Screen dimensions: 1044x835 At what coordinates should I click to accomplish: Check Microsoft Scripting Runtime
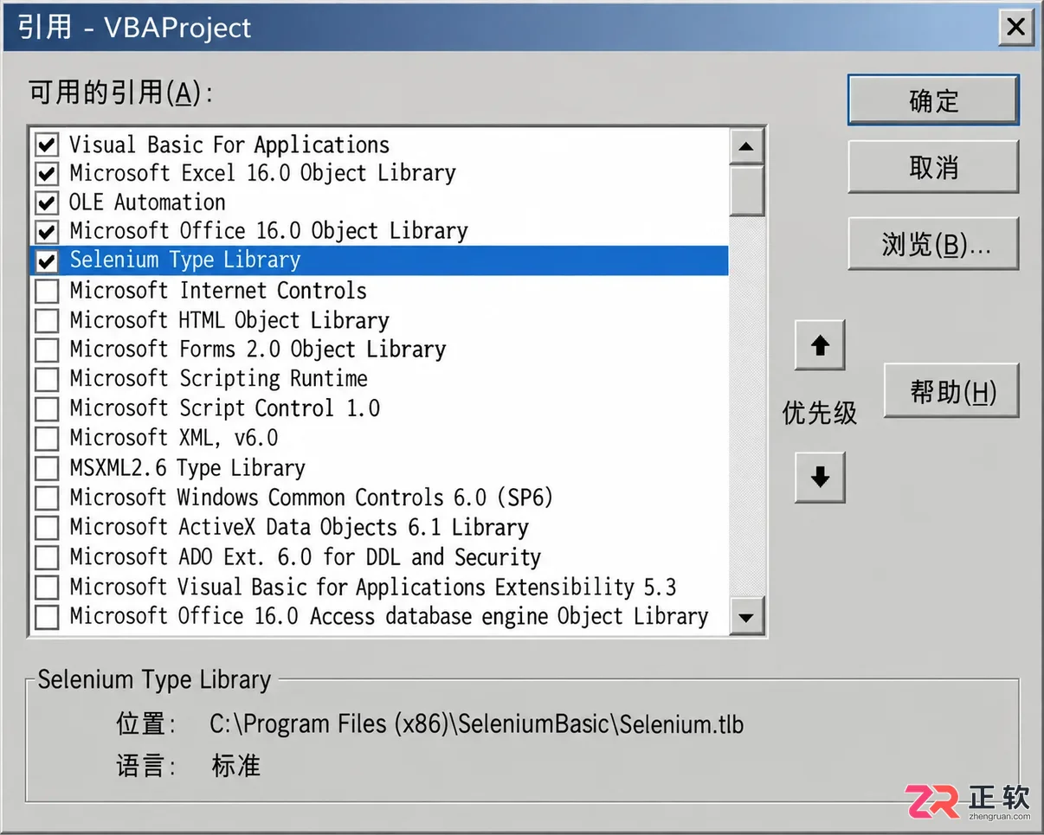coord(47,379)
